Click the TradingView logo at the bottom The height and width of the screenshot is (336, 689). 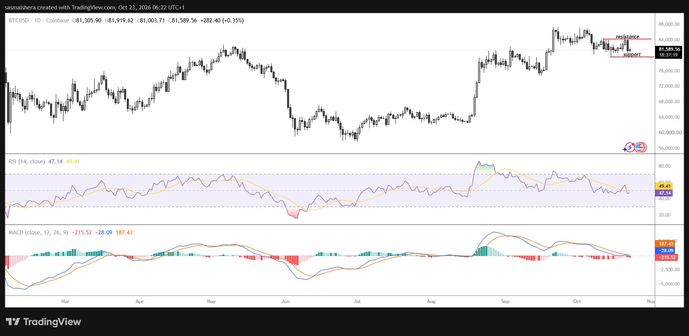coord(43,322)
